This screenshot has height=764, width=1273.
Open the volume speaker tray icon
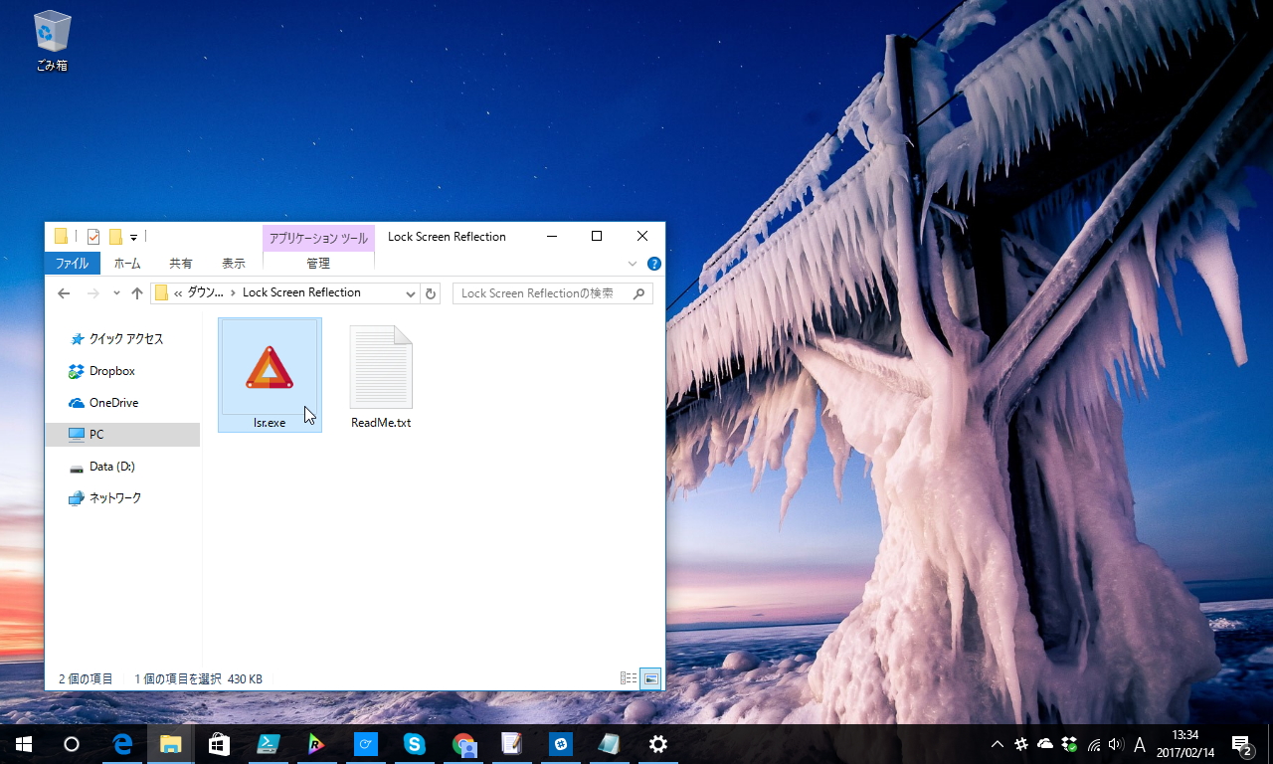coord(1116,744)
